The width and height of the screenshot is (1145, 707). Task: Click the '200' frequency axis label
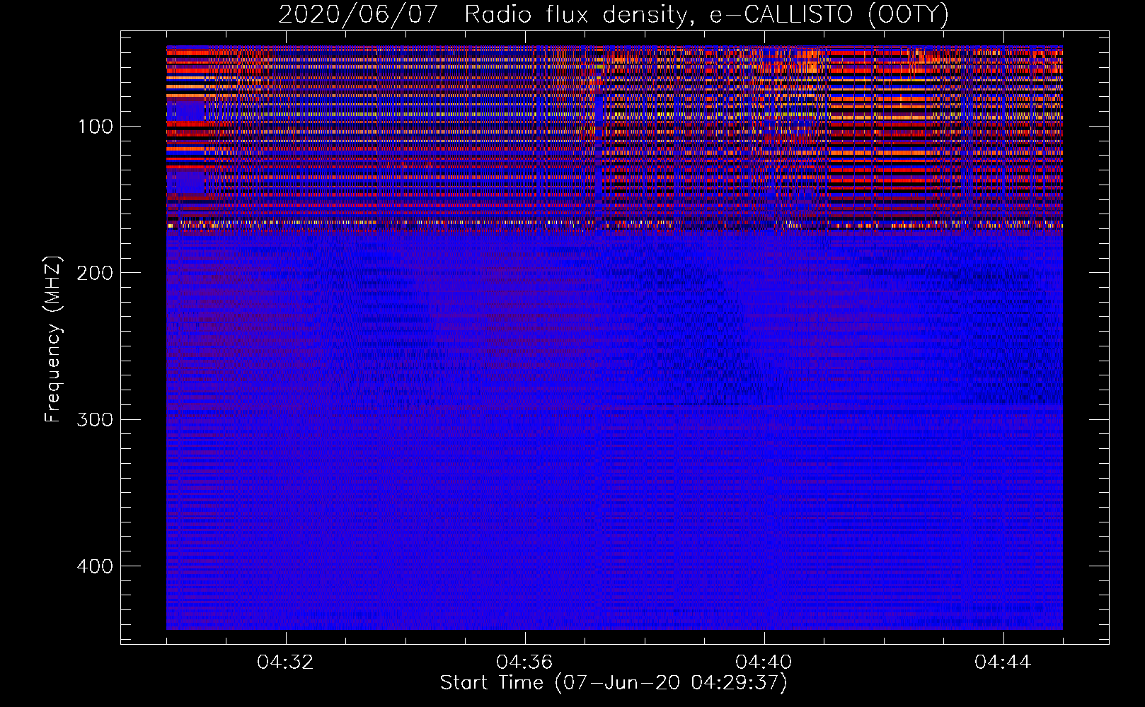pyautogui.click(x=96, y=274)
